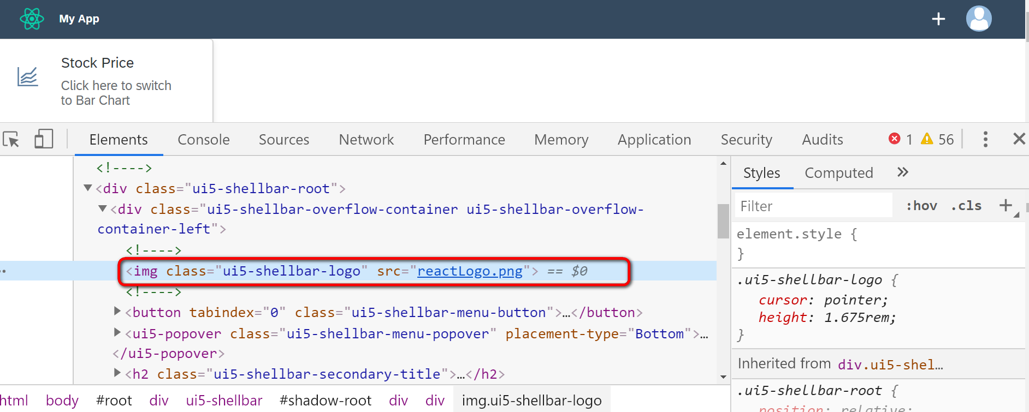
Task: Show more style pane tabs chevron
Action: 902,172
